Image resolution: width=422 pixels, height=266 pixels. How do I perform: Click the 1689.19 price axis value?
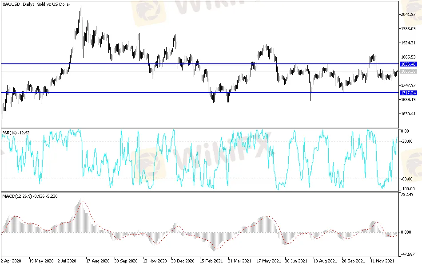(x=408, y=100)
